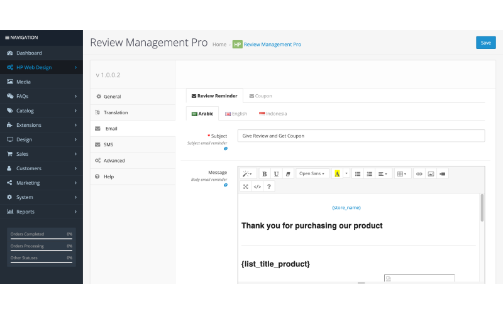Click 'Thank you for purchasing our product' text
This screenshot has height=314, width=503.
pyautogui.click(x=312, y=225)
